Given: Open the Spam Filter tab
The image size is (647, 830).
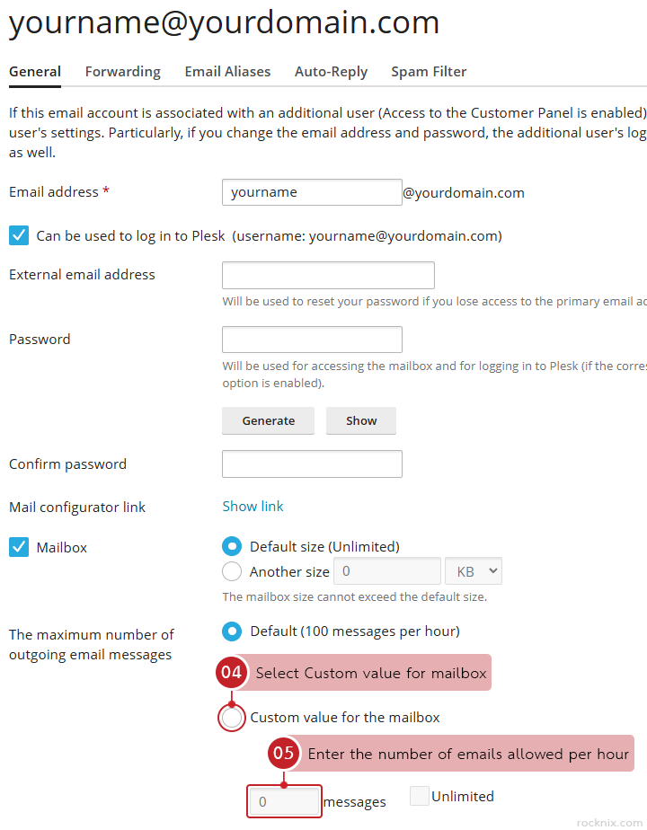Looking at the screenshot, I should 429,72.
